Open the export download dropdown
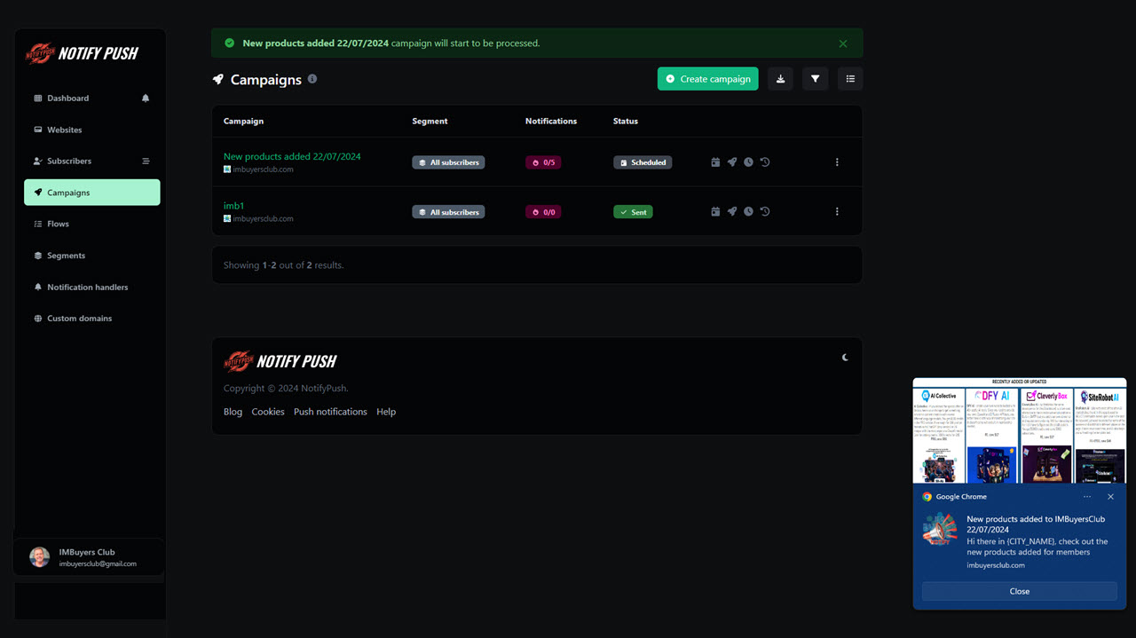This screenshot has height=638, width=1136. coord(780,79)
